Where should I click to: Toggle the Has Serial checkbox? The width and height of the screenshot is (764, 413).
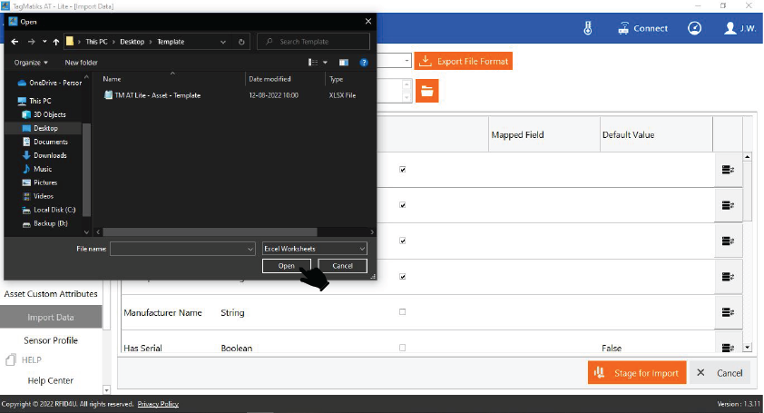[x=403, y=348]
